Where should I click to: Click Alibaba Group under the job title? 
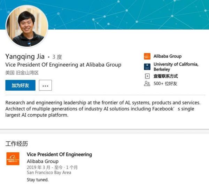[42, 162]
